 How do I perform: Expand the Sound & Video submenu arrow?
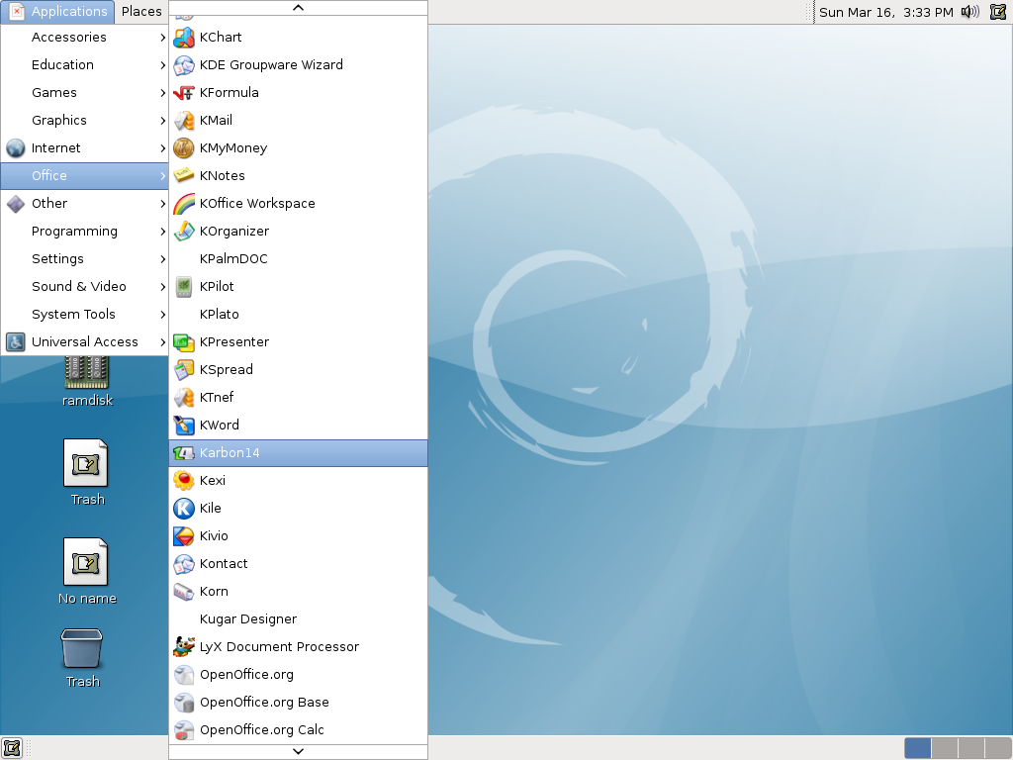point(163,287)
